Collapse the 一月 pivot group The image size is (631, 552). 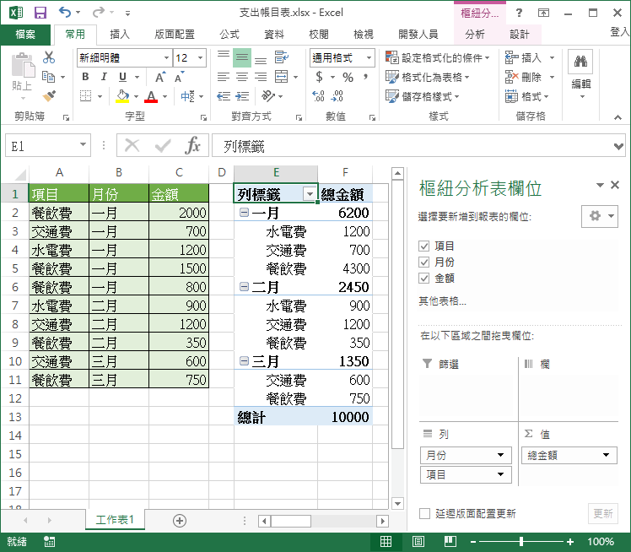pyautogui.click(x=244, y=212)
